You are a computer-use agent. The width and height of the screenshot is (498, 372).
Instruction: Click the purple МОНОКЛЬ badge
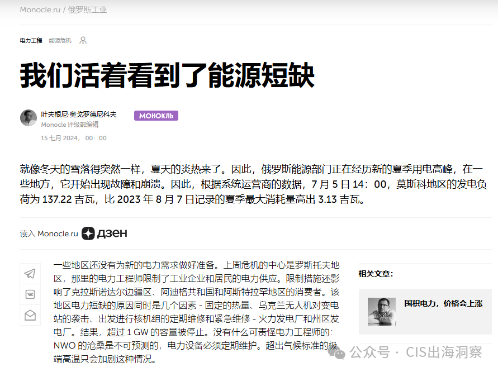pyautogui.click(x=156, y=116)
